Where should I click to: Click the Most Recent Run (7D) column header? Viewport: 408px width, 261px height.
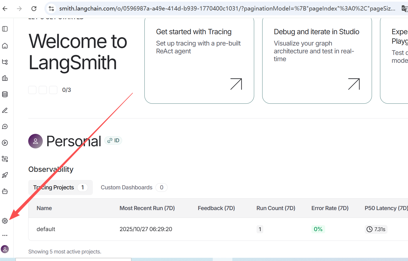tap(147, 208)
